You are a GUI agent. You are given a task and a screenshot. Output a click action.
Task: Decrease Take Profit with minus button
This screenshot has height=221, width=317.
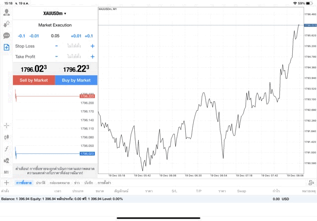click(x=56, y=57)
